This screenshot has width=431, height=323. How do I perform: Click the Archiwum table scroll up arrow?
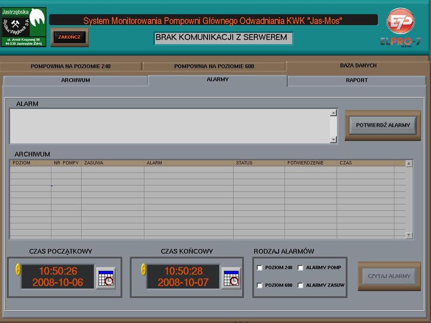(409, 164)
